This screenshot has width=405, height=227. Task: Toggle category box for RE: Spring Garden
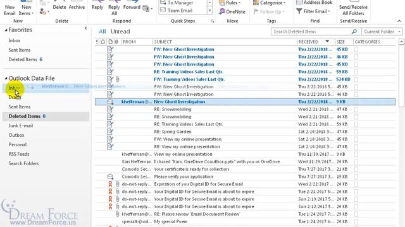[x=356, y=132]
